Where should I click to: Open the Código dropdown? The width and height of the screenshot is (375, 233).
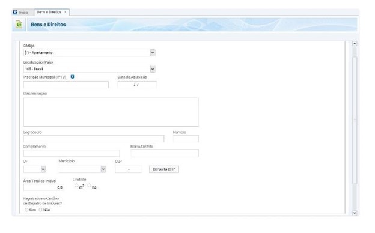tap(153, 53)
